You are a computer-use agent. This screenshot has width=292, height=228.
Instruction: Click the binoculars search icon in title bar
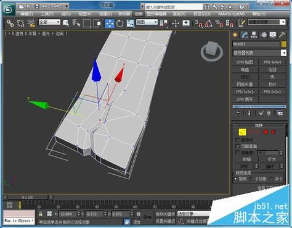point(206,7)
